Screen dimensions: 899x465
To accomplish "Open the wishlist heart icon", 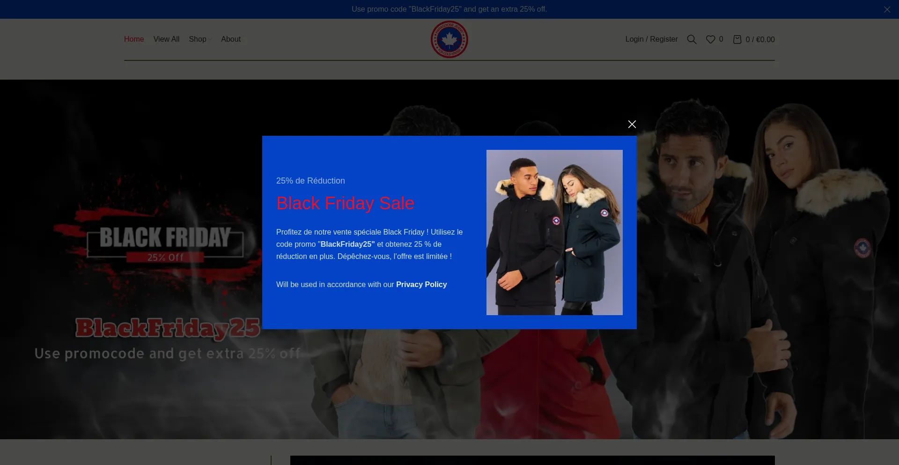I will coord(710,39).
